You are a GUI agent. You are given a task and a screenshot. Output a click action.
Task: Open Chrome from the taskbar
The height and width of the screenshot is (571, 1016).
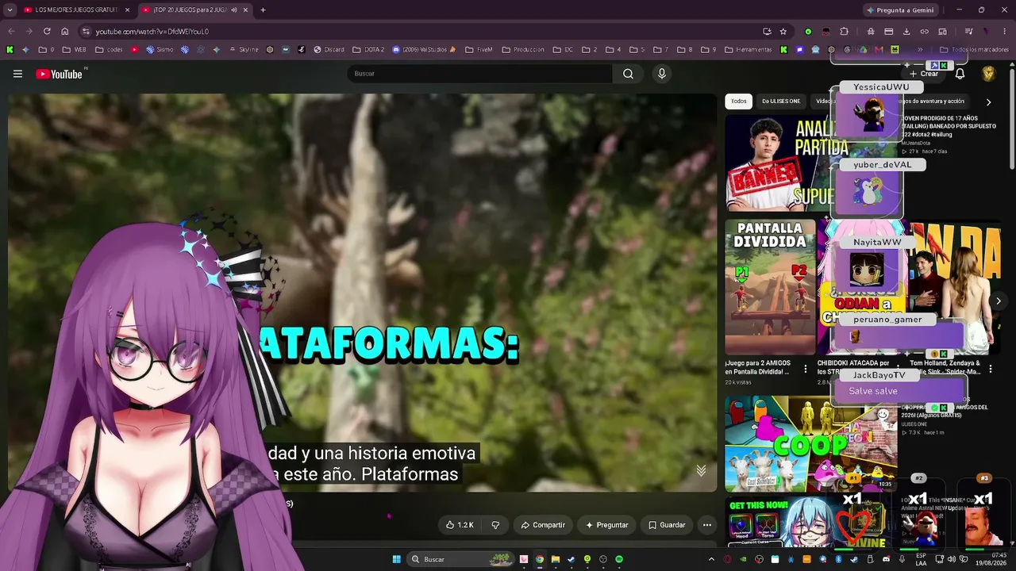pos(540,559)
